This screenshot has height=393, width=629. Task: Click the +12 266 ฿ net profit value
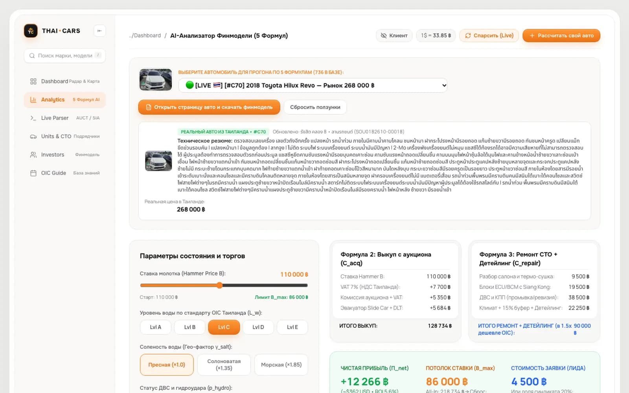click(x=364, y=382)
